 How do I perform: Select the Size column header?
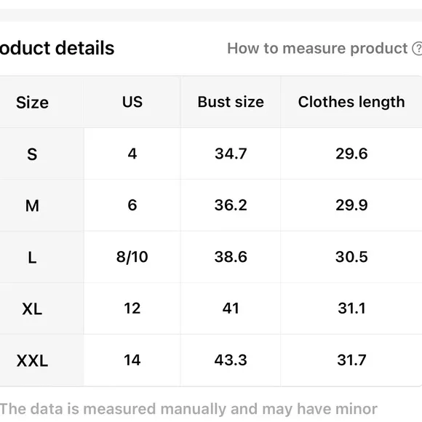(32, 103)
